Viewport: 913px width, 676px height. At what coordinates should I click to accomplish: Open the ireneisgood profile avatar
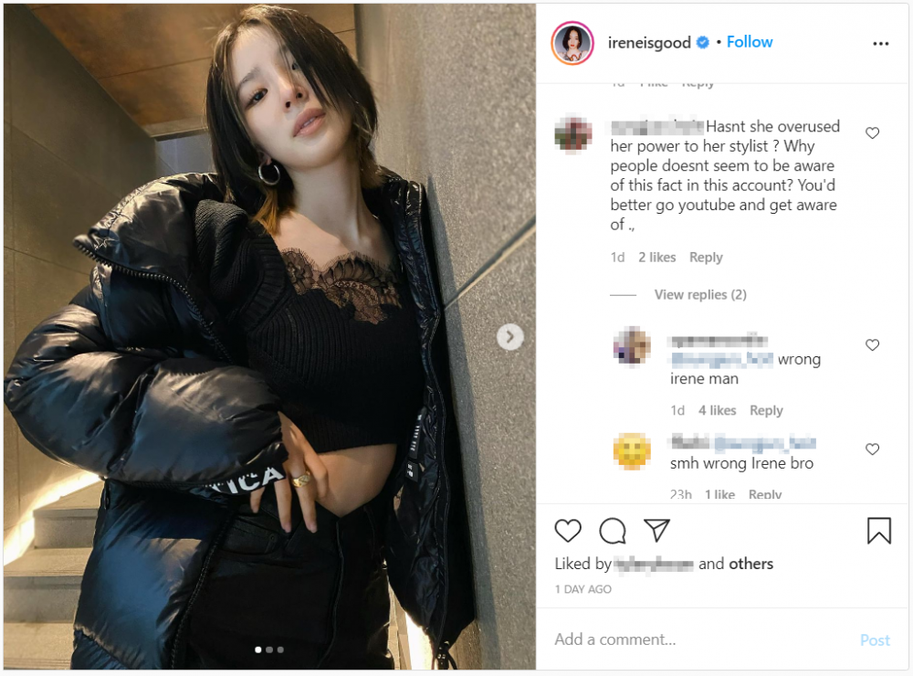point(572,43)
